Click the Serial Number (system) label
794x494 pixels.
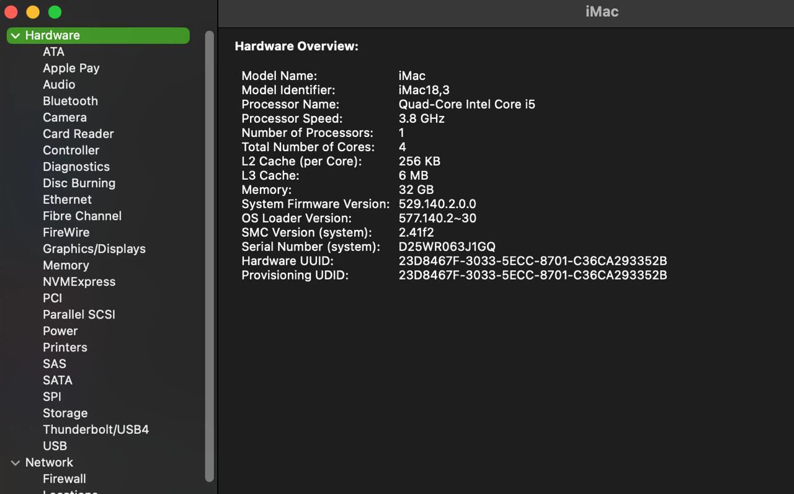311,247
